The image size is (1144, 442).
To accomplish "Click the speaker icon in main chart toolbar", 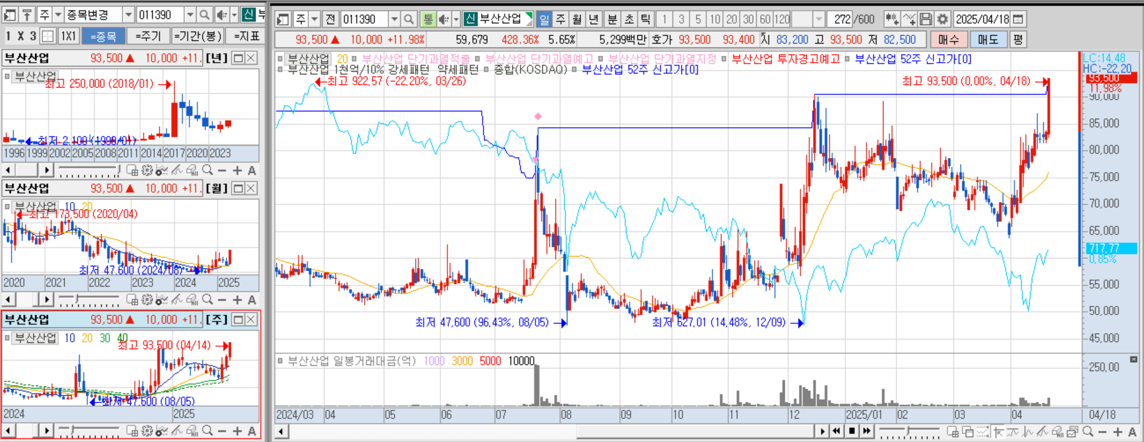I will pos(444,19).
